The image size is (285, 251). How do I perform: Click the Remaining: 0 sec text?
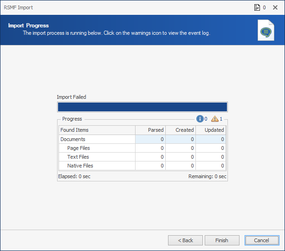(x=207, y=176)
